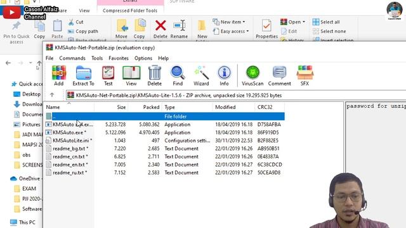
Task: Open the obs folder in sidebar
Action: point(22,155)
